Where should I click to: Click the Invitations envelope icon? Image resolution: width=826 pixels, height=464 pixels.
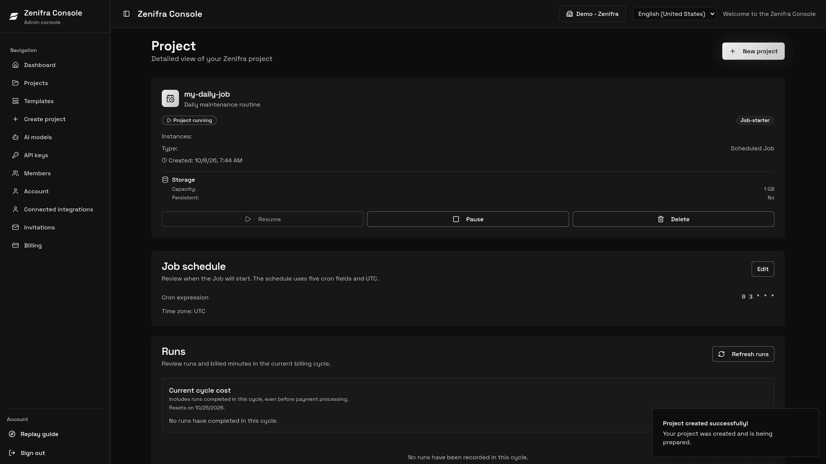tap(15, 227)
